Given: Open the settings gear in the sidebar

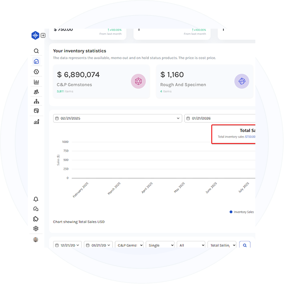Looking at the screenshot, I should (36, 229).
